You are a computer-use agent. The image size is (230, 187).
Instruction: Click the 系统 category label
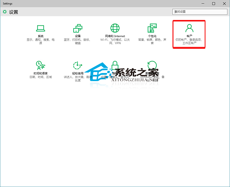pyautogui.click(x=41, y=36)
